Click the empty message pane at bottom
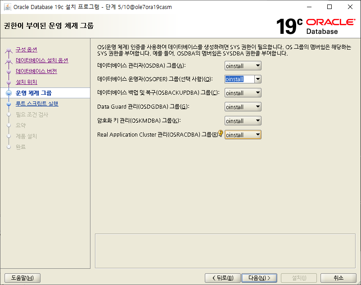This screenshot has height=285, width=361. coord(225,251)
